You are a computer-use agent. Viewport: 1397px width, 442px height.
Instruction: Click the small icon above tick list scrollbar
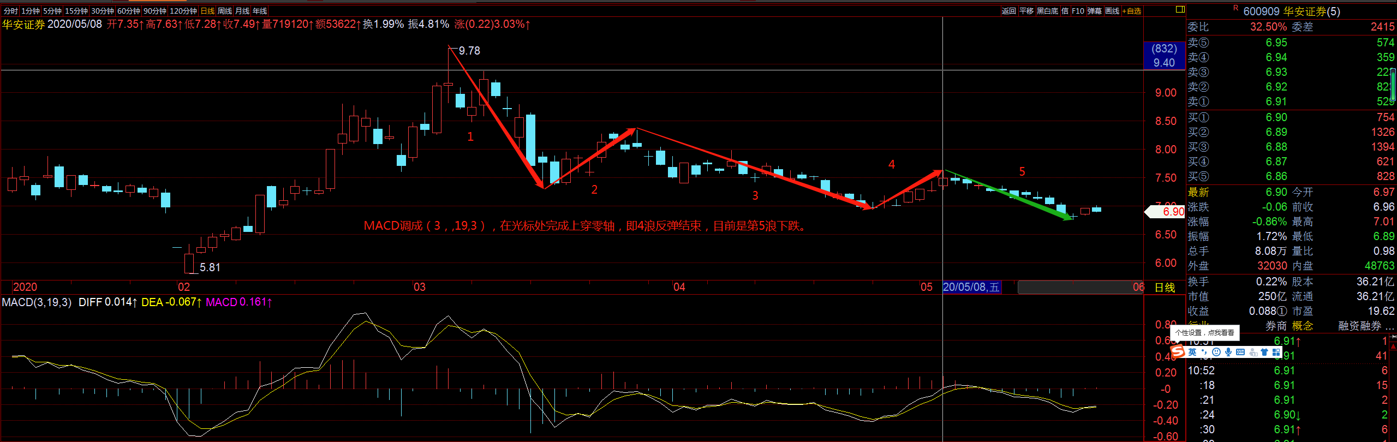click(1393, 338)
